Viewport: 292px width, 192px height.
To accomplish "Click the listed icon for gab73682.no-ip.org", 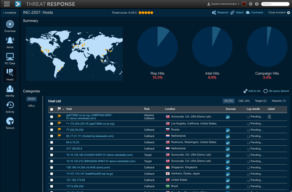I will [x=269, y=117].
